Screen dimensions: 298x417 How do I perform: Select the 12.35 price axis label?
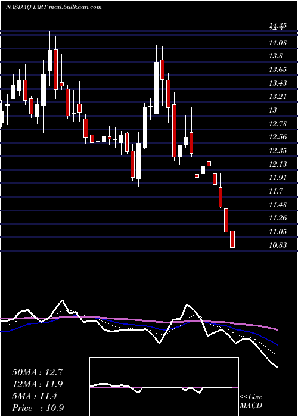[278, 151]
